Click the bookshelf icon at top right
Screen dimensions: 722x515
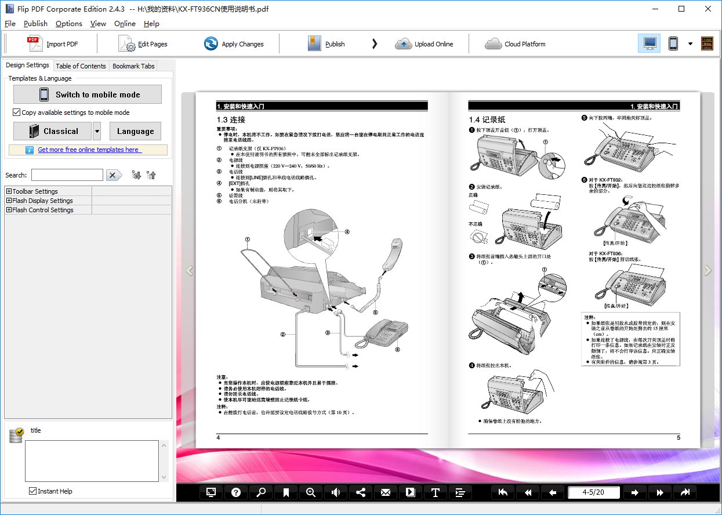tap(707, 43)
